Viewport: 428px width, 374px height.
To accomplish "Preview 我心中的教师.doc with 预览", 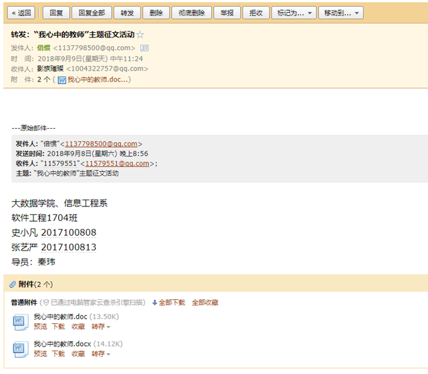I will tap(40, 327).
